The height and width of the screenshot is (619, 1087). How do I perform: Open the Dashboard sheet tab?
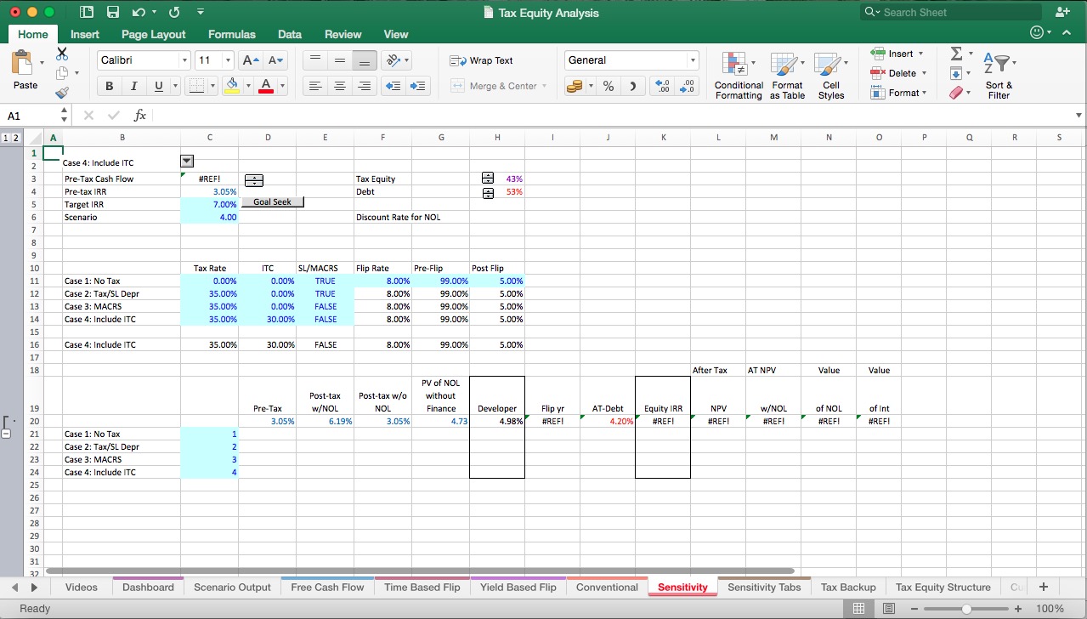[x=147, y=587]
